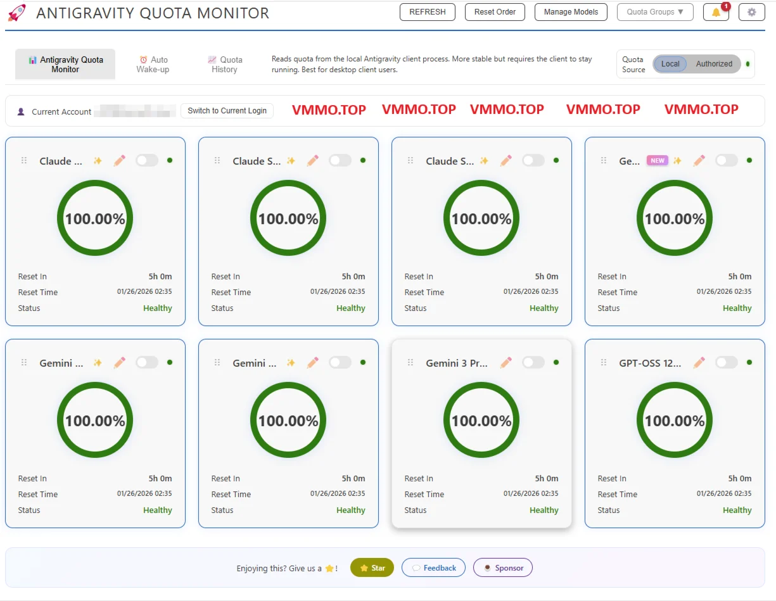
Task: Click the drag handle on Gemini 3 Pr card
Action: [x=410, y=362]
